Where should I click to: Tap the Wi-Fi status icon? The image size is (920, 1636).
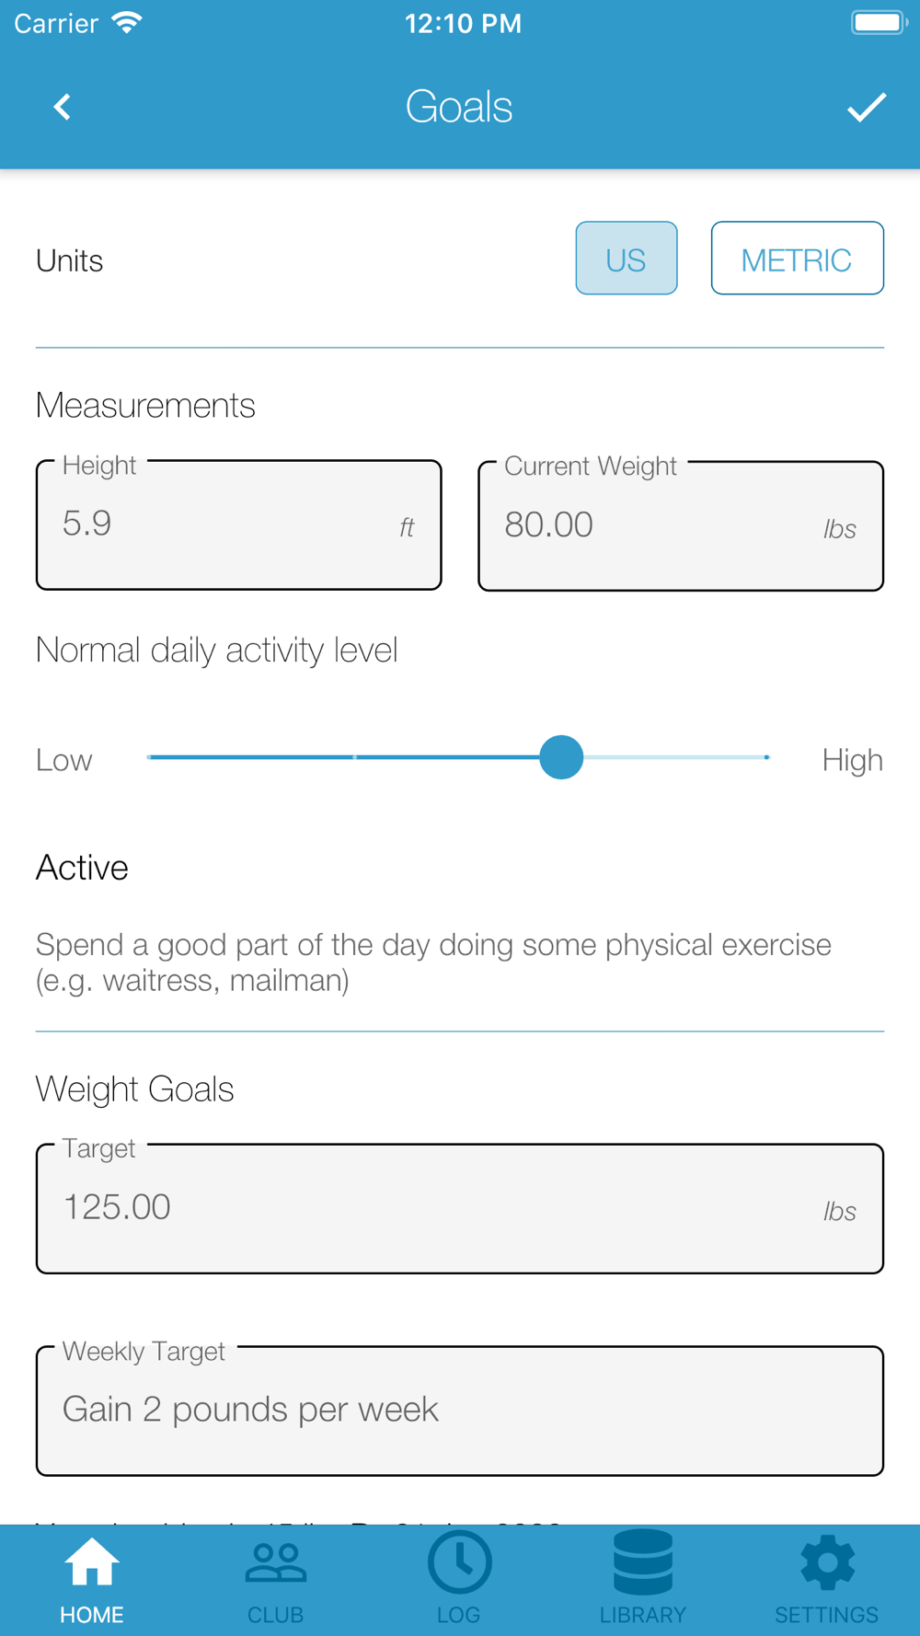[127, 22]
